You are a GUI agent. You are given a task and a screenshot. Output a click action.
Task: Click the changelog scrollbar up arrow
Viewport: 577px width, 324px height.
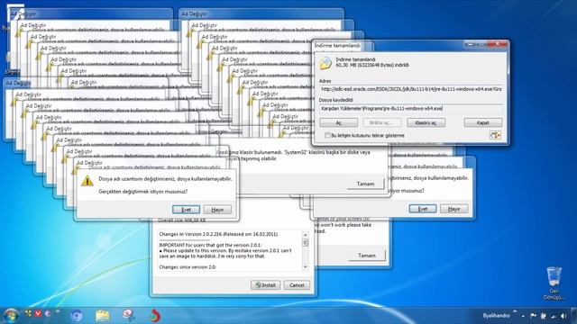pyautogui.click(x=305, y=234)
